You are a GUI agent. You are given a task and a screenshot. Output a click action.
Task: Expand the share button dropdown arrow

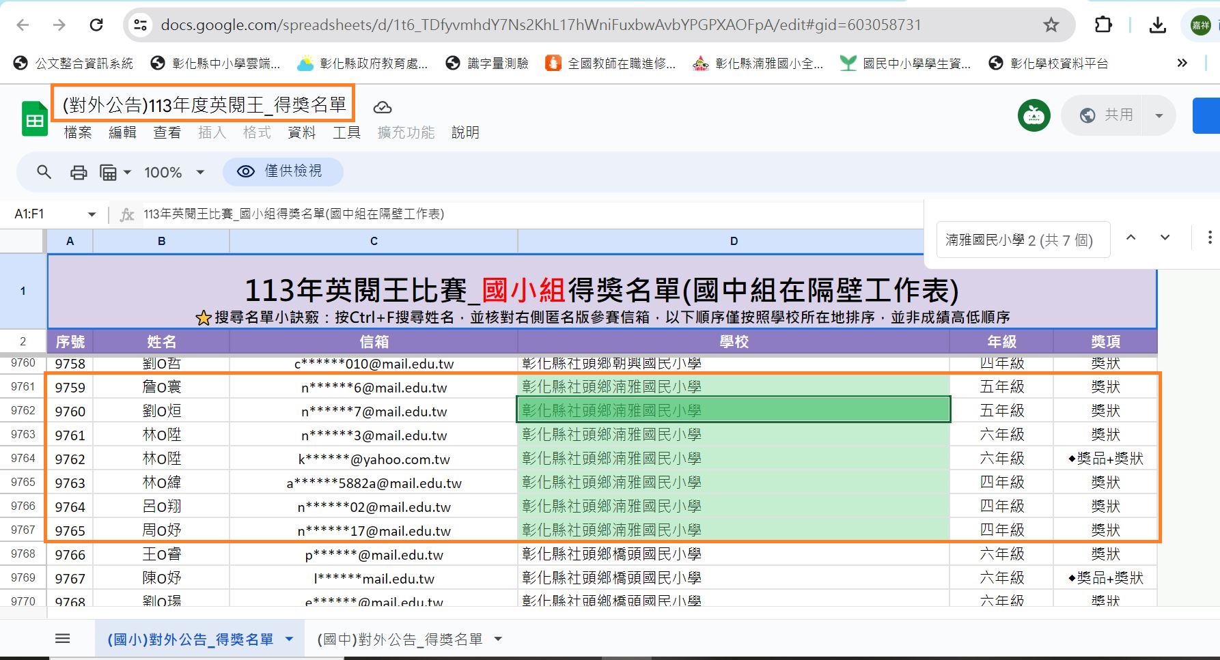click(1159, 115)
